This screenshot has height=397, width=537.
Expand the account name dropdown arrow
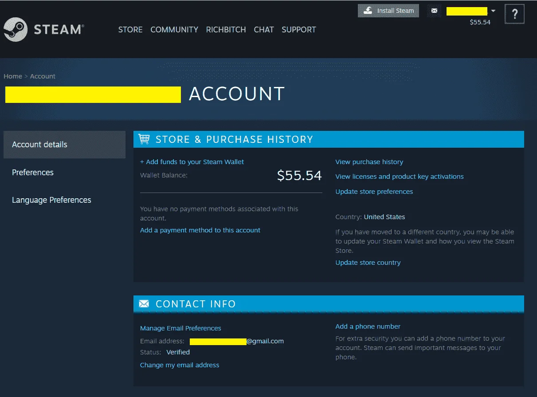[x=493, y=11]
